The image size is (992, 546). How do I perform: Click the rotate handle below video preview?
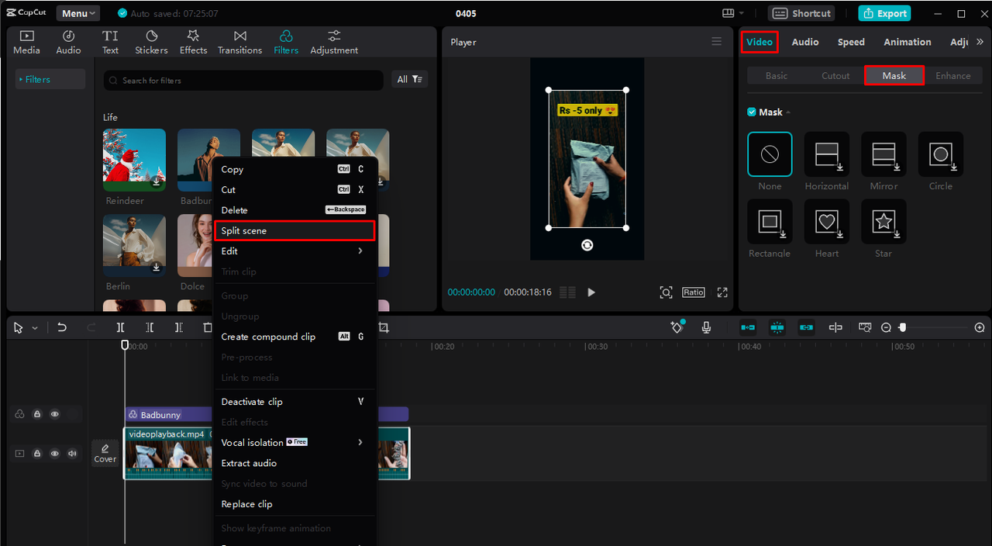(x=587, y=245)
